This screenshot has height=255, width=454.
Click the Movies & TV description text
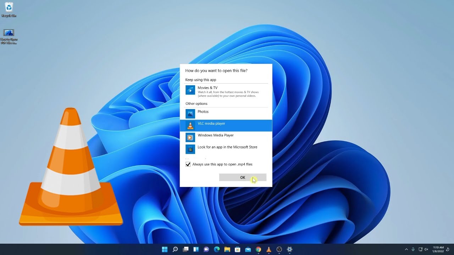228,94
